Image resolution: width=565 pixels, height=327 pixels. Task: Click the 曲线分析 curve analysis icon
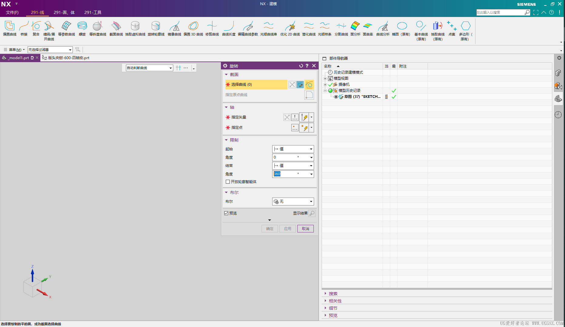coord(383,28)
